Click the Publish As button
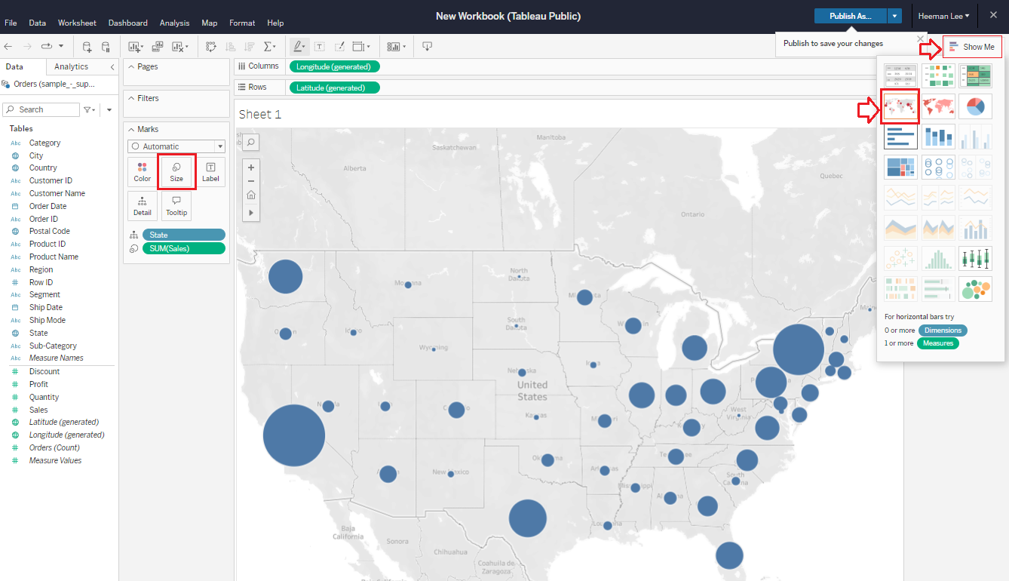This screenshot has height=581, width=1009. coord(850,16)
